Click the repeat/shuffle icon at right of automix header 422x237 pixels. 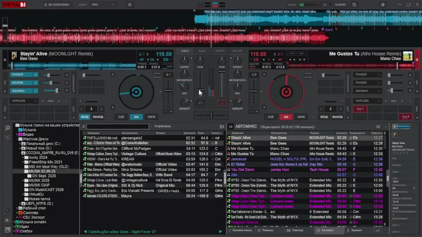378,126
